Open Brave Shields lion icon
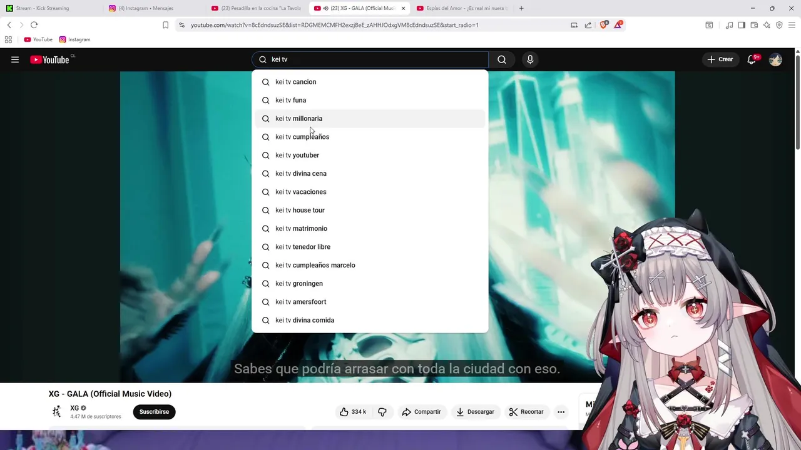 click(x=604, y=25)
